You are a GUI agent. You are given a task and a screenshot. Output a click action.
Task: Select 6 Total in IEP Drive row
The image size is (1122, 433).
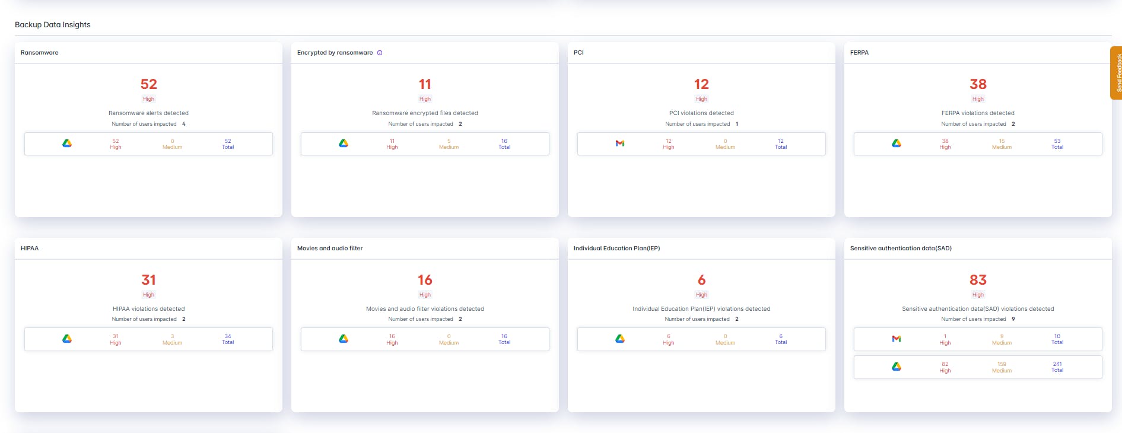(781, 339)
